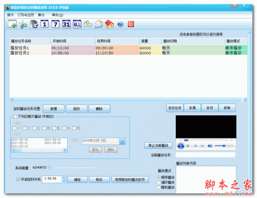Toggle the 下列日期不播放 (节假日) checkbox
The width and height of the screenshot is (257, 198).
[x=15, y=116]
